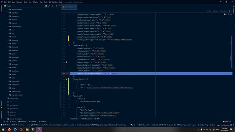Viewport: 235px width, 132px height.
Task: Click the editor vertical scrollbar
Action: (x=232, y=52)
